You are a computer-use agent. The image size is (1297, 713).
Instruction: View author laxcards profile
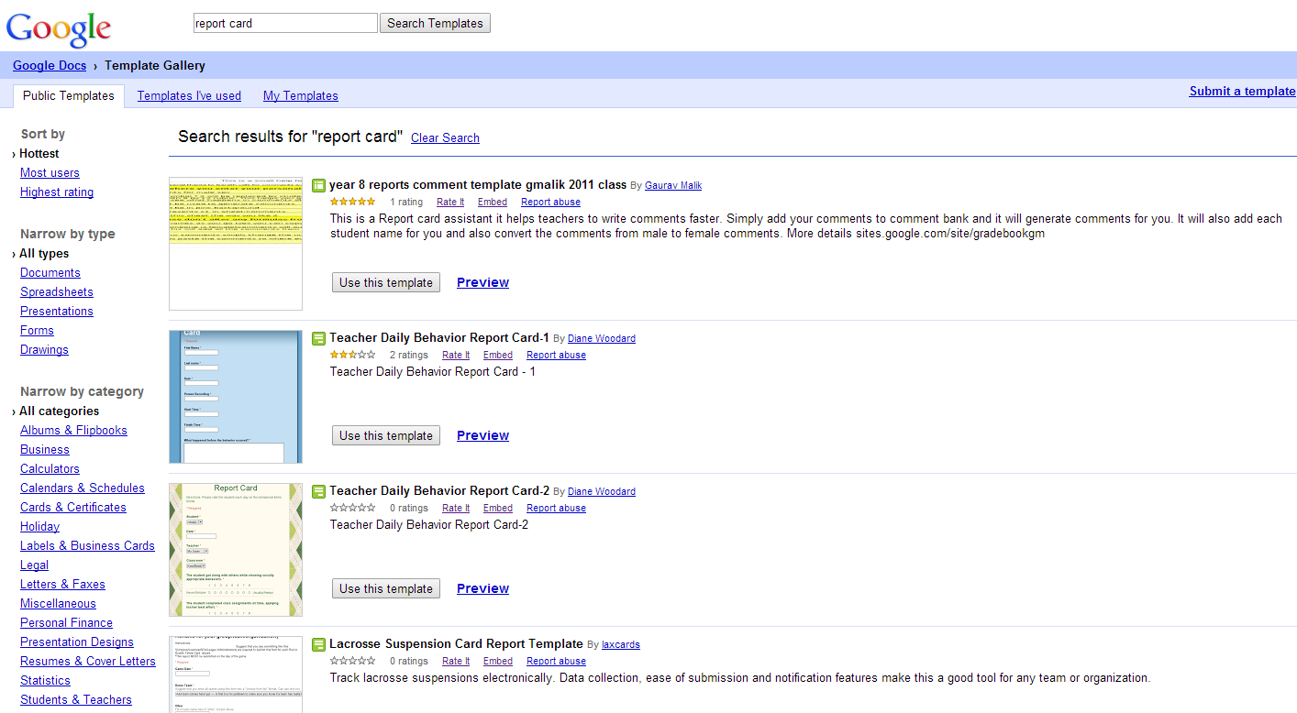click(x=621, y=644)
